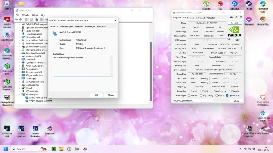Show hidden system tray icons chevron

pyautogui.click(x=240, y=149)
